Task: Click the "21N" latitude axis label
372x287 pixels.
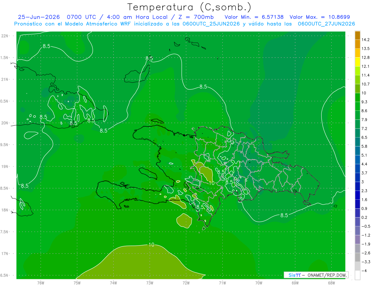Action: pos(5,79)
